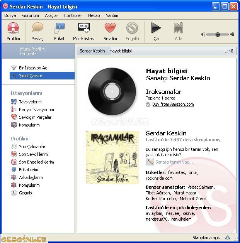The image size is (240, 243).
Task: Click the Son Sevdiklerim icon
Action: point(14,154)
